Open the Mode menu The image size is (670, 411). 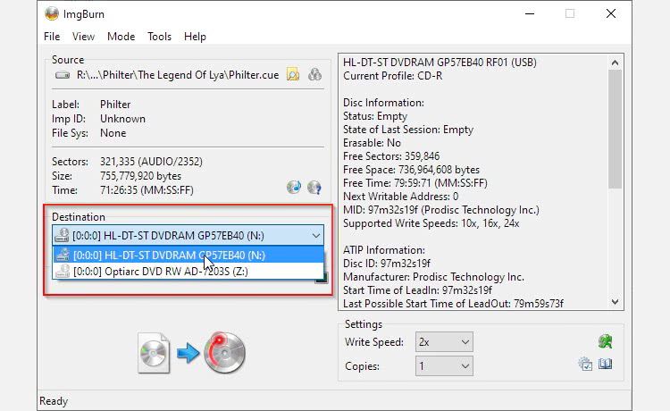tap(121, 37)
